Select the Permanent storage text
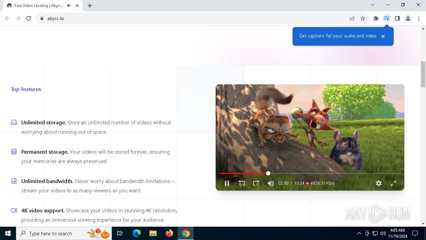Viewport: 426px width, 240px height. (45, 152)
